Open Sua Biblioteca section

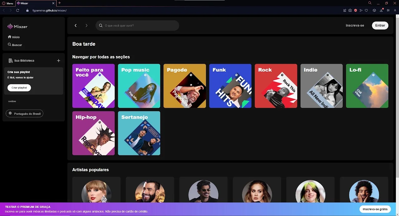point(22,61)
